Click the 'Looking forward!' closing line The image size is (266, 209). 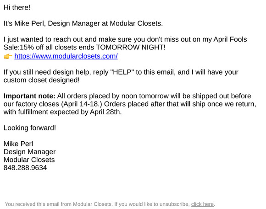[30, 128]
